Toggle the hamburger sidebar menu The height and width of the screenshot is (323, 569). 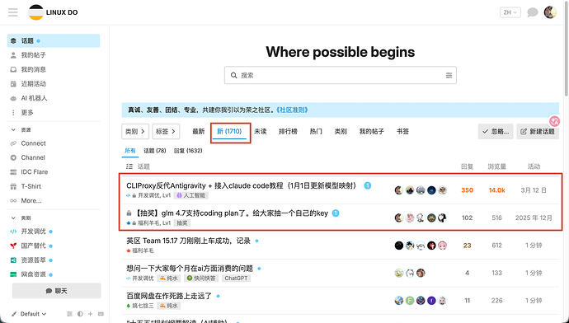[13, 12]
